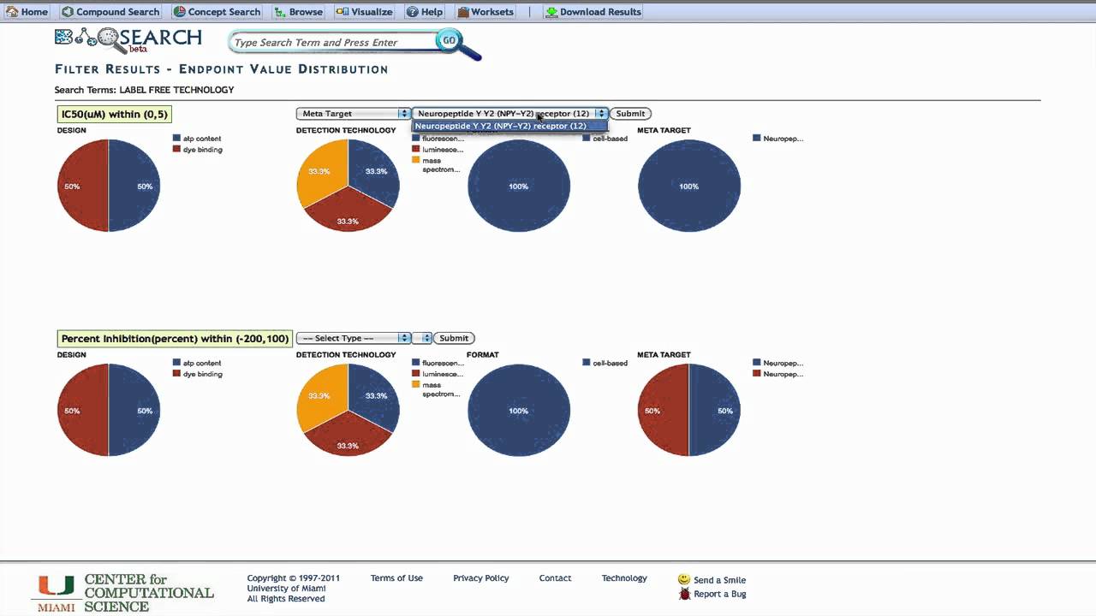Click the IC50 Detection Technology pie chart
The image size is (1096, 616).
click(x=348, y=186)
